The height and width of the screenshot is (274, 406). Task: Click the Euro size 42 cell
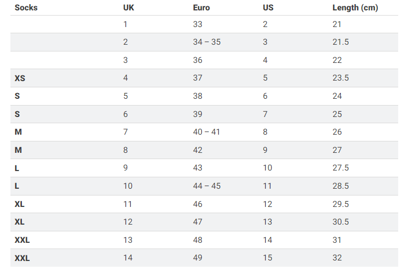198,150
